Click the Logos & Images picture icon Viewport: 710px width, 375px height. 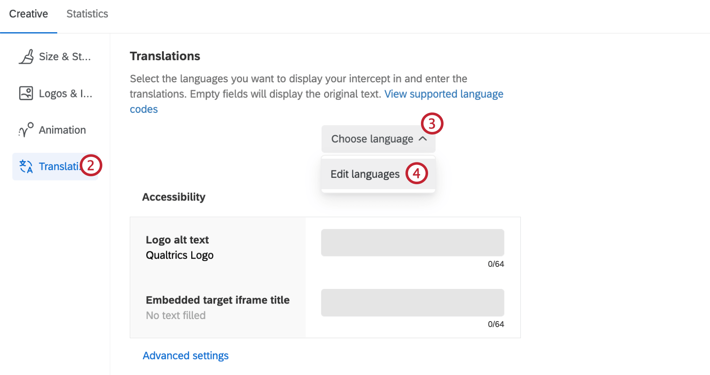click(x=26, y=93)
